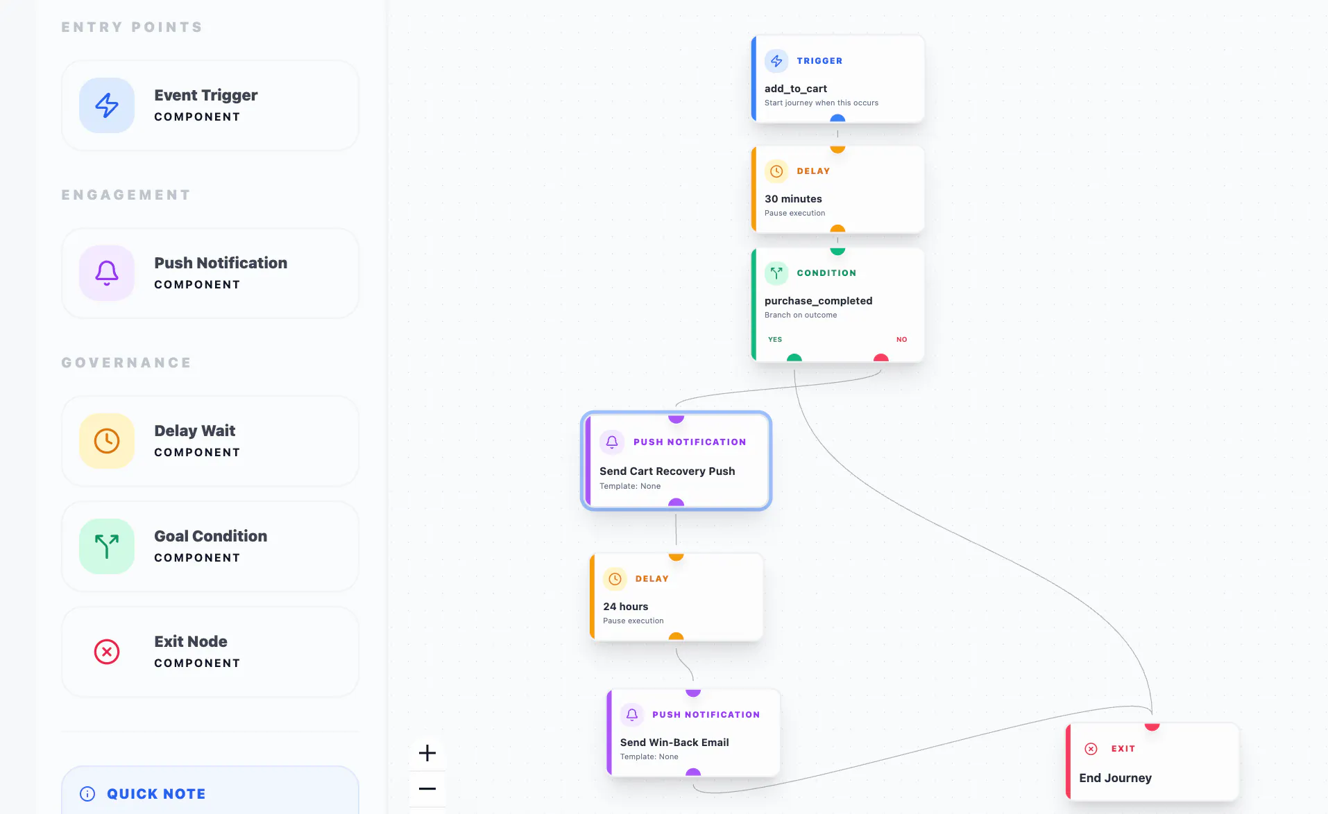This screenshot has width=1328, height=814.
Task: Click the orange output port of 30 minutes Delay
Action: 837,229
